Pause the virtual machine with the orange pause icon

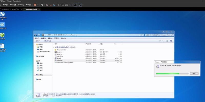pyautogui.click(x=35, y=5)
